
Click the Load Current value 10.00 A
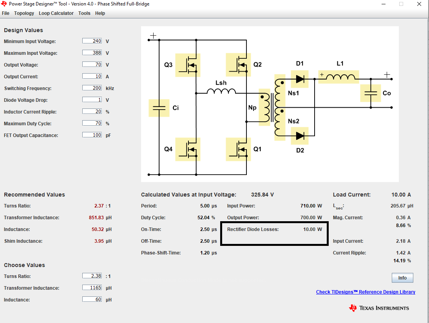point(401,195)
